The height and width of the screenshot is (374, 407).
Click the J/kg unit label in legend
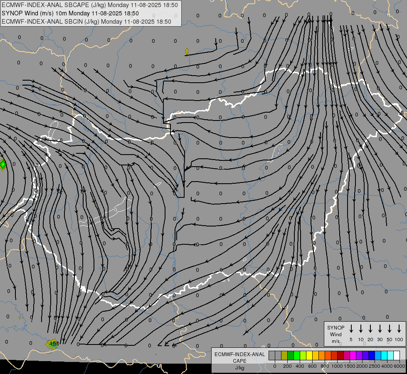(x=239, y=368)
